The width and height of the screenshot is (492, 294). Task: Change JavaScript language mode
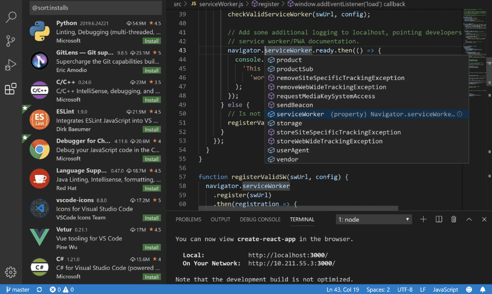tap(445, 290)
